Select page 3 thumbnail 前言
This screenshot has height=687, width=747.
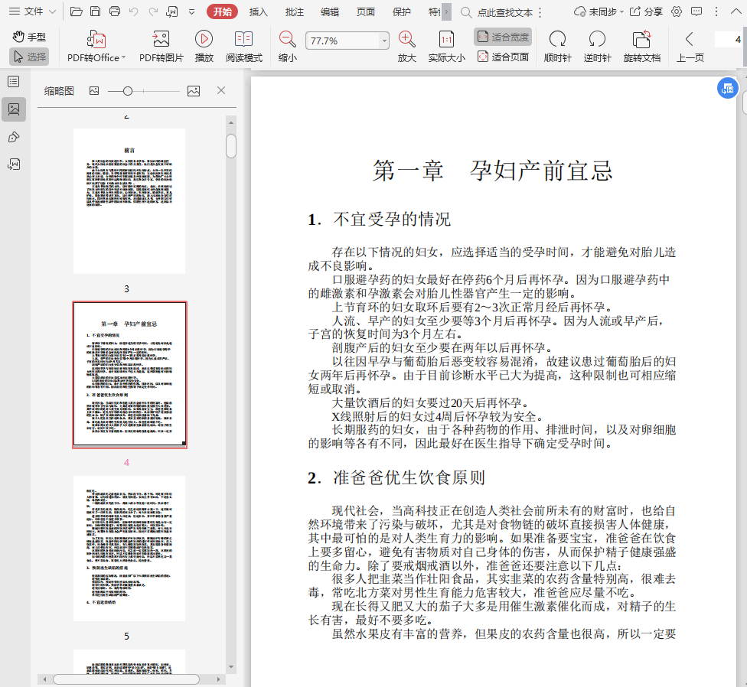tap(129, 201)
